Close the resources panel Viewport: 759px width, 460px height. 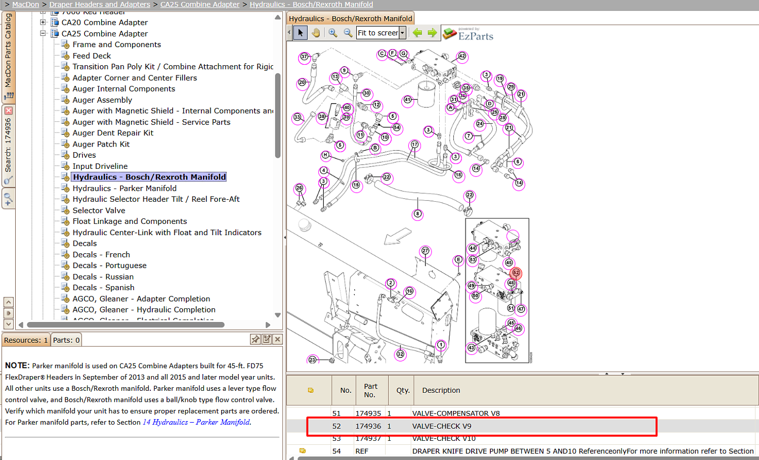click(x=277, y=339)
